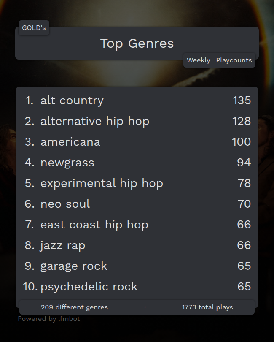Click the americana genre name
Screen dimensions: 274x342
(70, 142)
